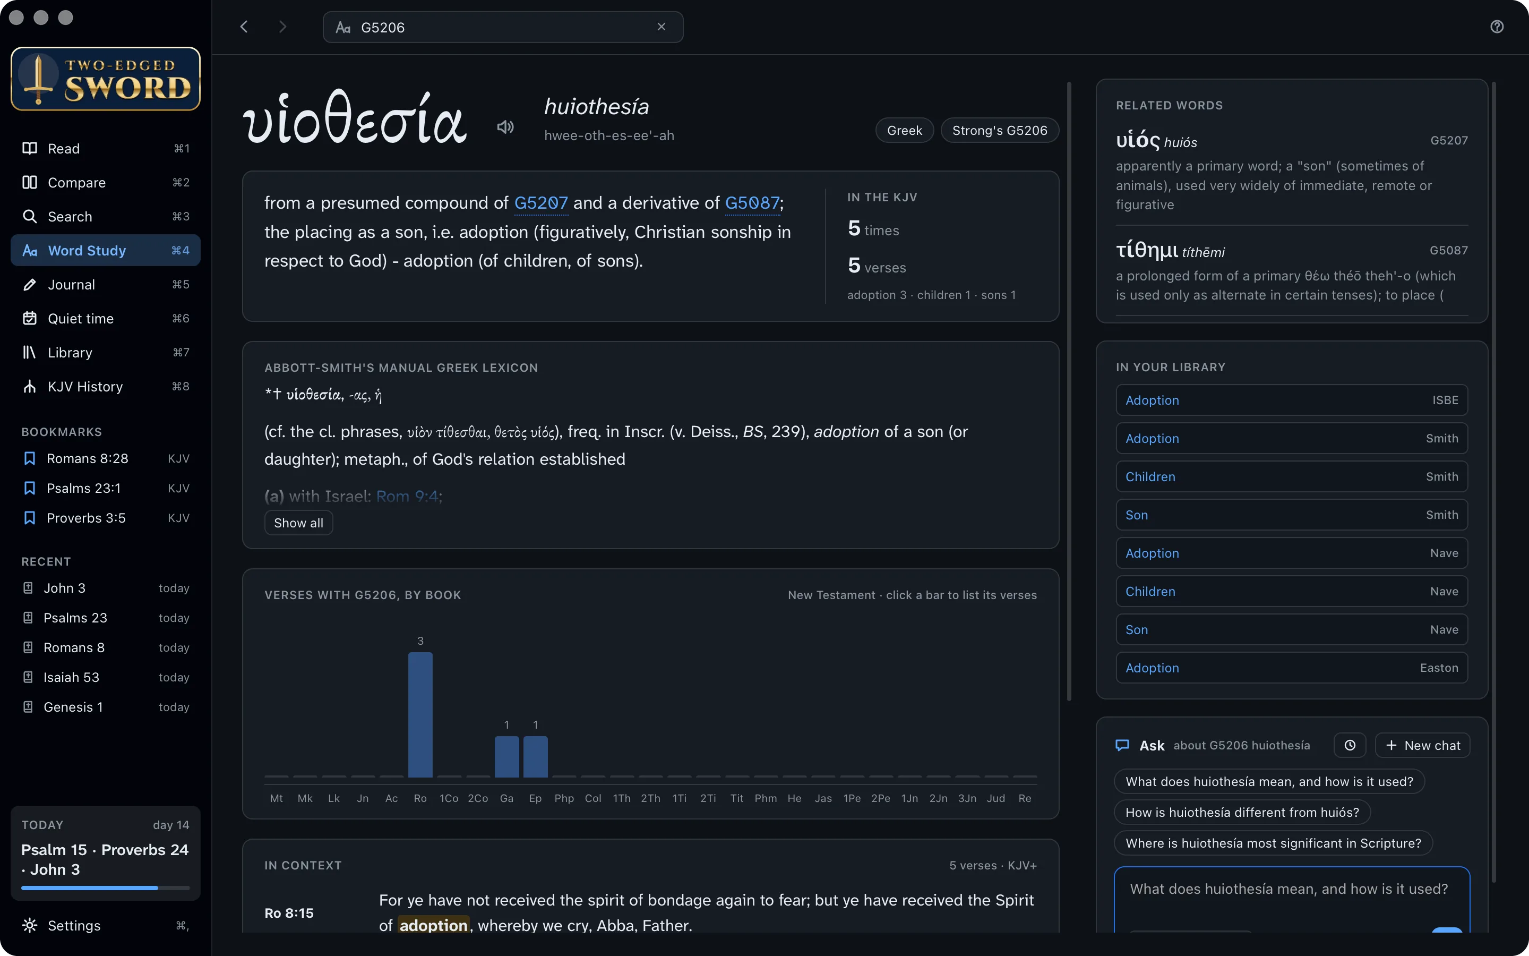This screenshot has width=1529, height=956.
Task: Open help via the question mark icon
Action: 1496,27
